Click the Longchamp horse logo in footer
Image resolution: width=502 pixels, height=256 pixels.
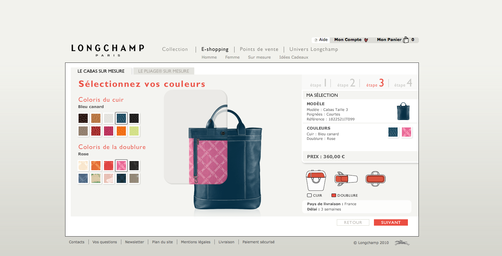click(402, 243)
